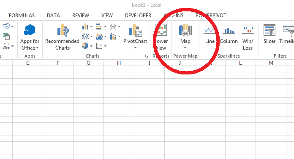Insert a PivotChart
Image resolution: width=294 pixels, height=159 pixels.
coord(135,37)
